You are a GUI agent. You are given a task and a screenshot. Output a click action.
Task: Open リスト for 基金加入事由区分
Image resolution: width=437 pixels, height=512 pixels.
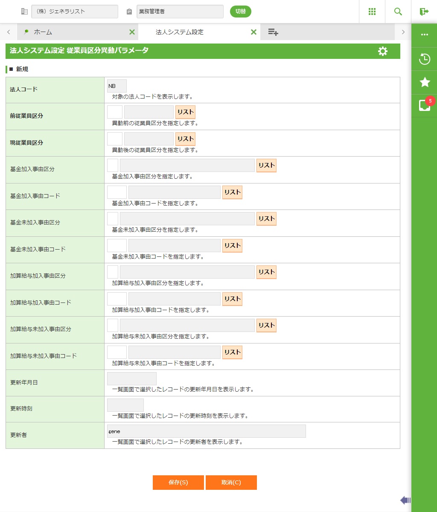(x=266, y=166)
